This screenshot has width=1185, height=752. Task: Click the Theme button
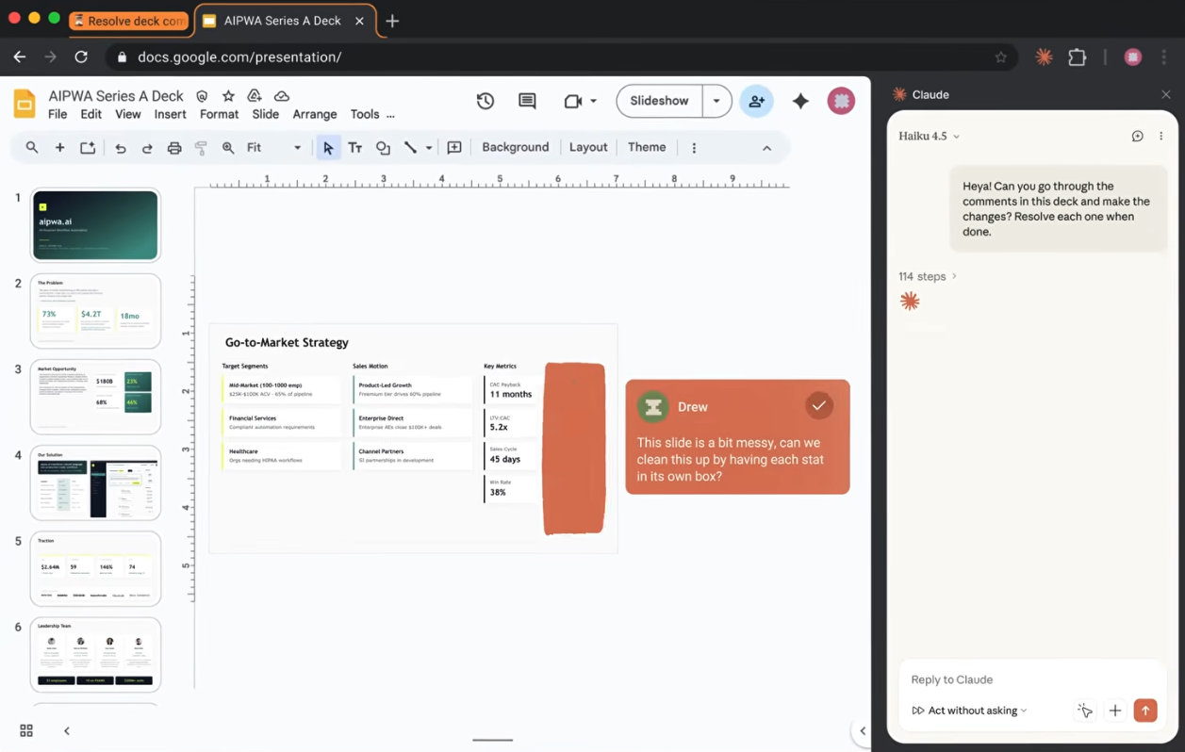click(647, 147)
